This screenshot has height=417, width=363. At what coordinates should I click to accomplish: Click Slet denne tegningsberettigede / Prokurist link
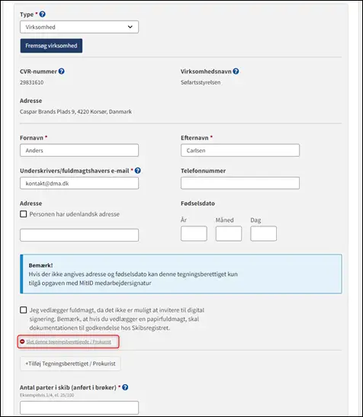tap(69, 342)
